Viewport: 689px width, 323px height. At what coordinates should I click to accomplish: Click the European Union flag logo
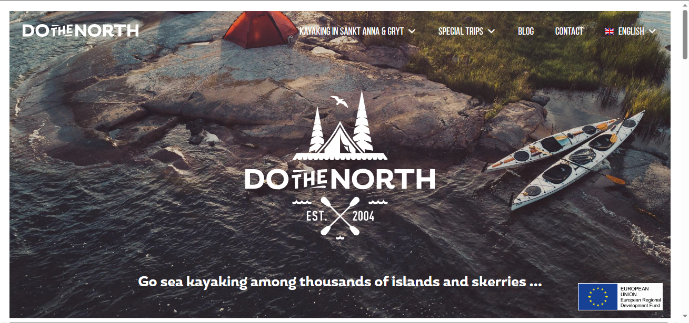[598, 297]
